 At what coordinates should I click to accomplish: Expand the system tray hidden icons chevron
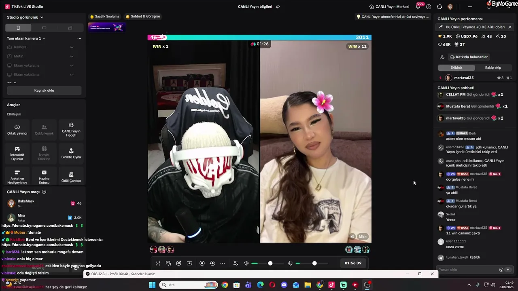pos(469,285)
